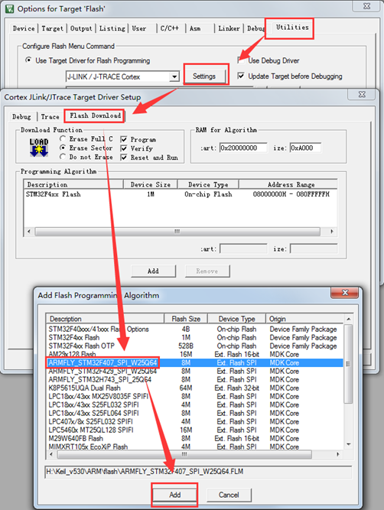The height and width of the screenshot is (510, 384).
Task: Enable Use Debug Driver checkbox
Action: click(x=241, y=60)
